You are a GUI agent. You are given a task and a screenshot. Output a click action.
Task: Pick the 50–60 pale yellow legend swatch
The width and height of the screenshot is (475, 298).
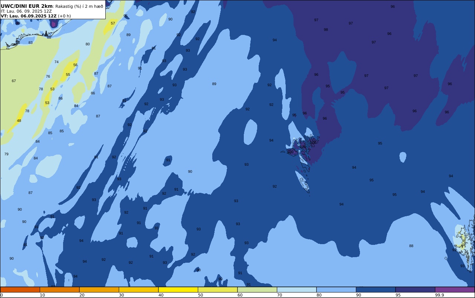217,290
